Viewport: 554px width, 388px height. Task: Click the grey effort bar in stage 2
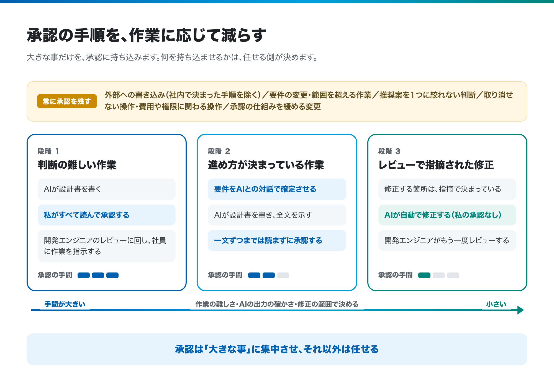pos(283,275)
